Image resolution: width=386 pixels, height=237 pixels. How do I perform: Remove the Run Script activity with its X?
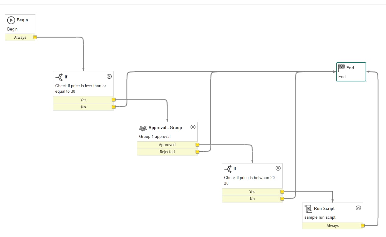coord(358,208)
